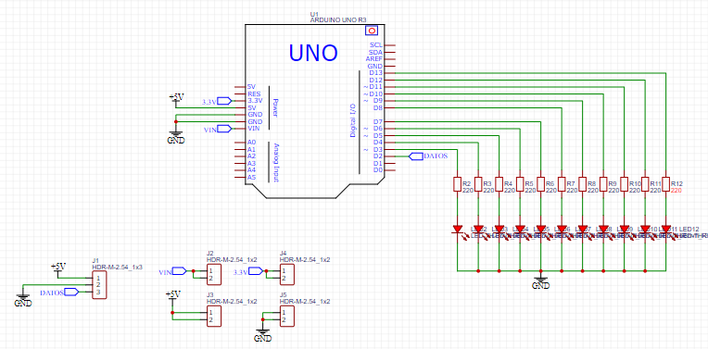Click the red 220 value of R12
The width and height of the screenshot is (708, 349).
point(676,191)
